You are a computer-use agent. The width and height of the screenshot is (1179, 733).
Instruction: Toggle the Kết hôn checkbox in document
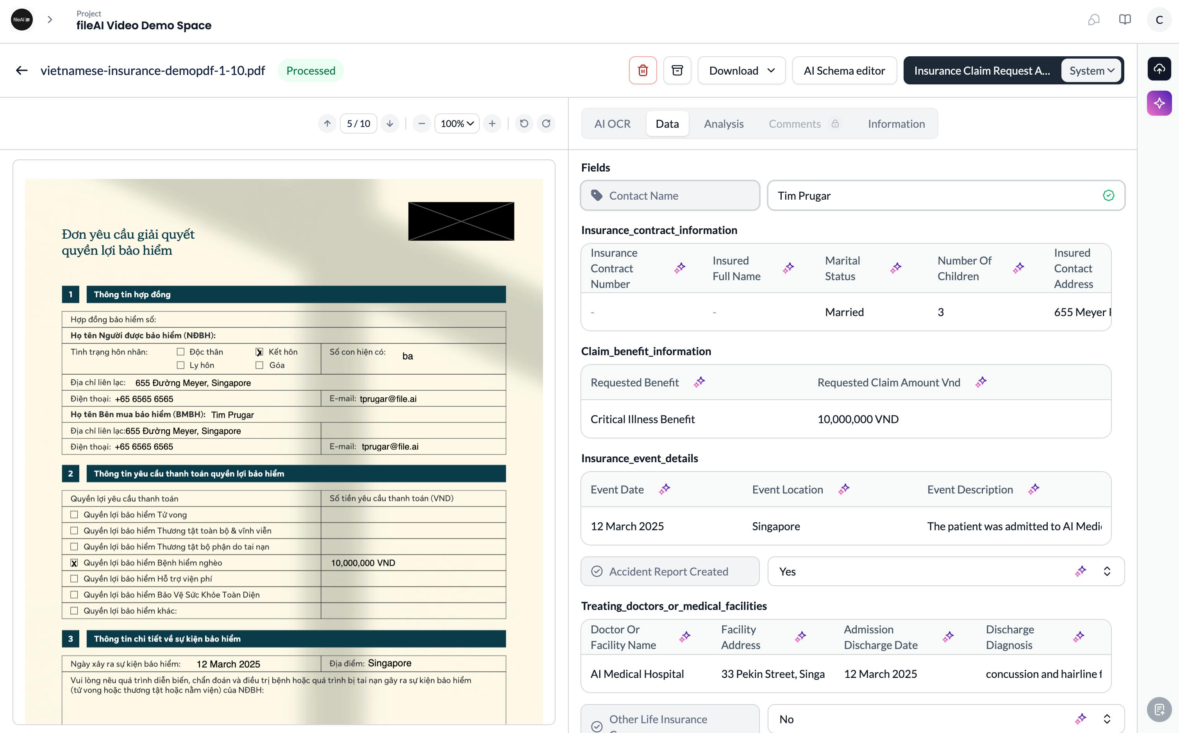tap(259, 352)
